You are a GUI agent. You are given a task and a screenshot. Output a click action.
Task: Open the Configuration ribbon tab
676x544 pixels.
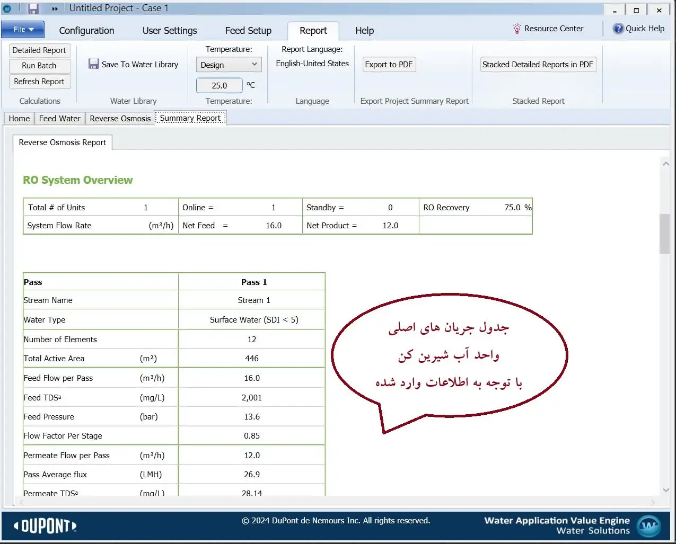pyautogui.click(x=86, y=31)
